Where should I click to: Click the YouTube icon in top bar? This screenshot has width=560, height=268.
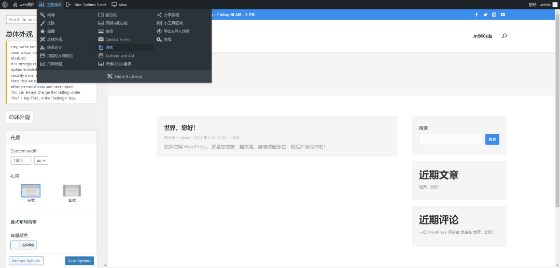pyautogui.click(x=503, y=15)
